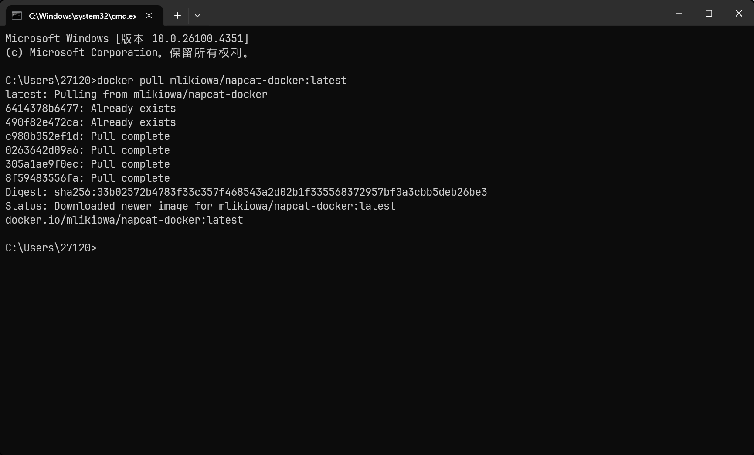Click the terminal window close X icon
754x455 pixels.
739,13
